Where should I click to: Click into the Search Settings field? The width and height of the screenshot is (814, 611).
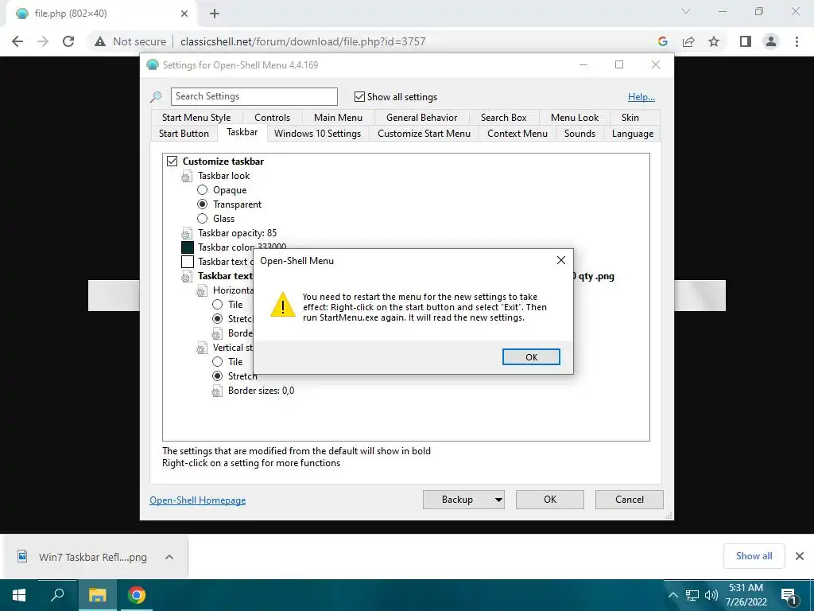254,96
